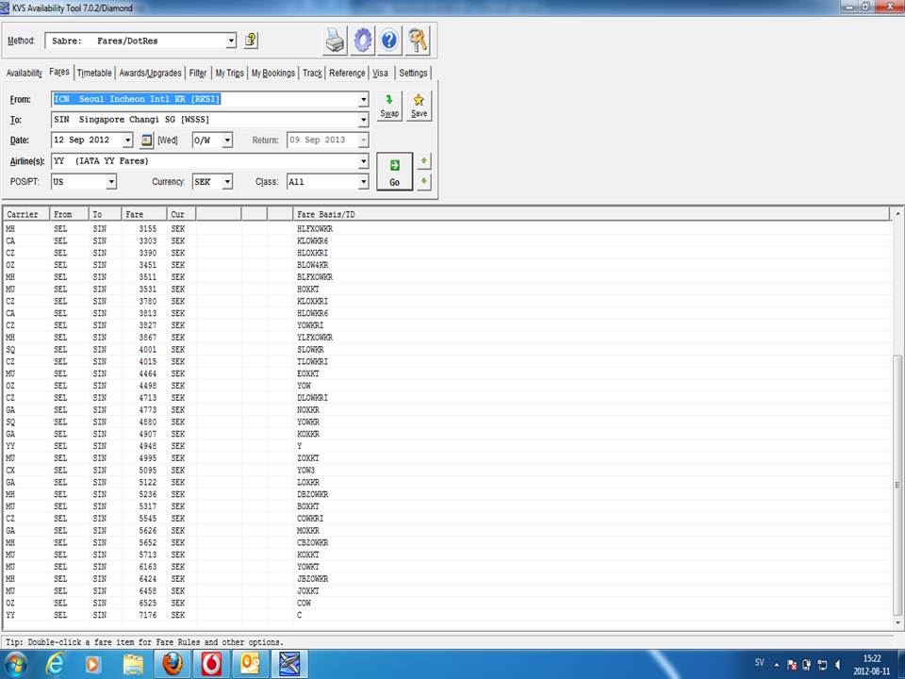Swap the From and To airports
The width and height of the screenshot is (905, 679).
coord(389,105)
